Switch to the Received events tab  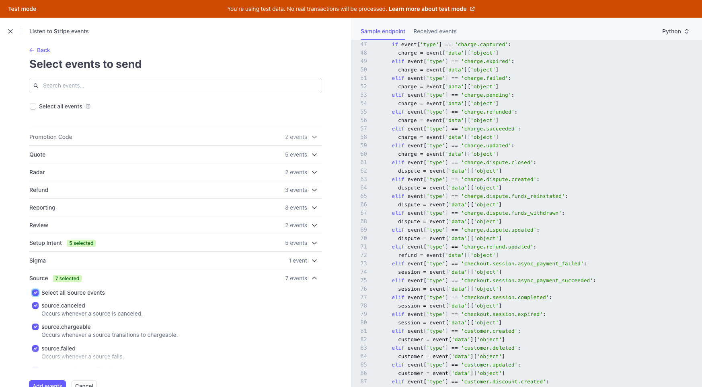(435, 31)
